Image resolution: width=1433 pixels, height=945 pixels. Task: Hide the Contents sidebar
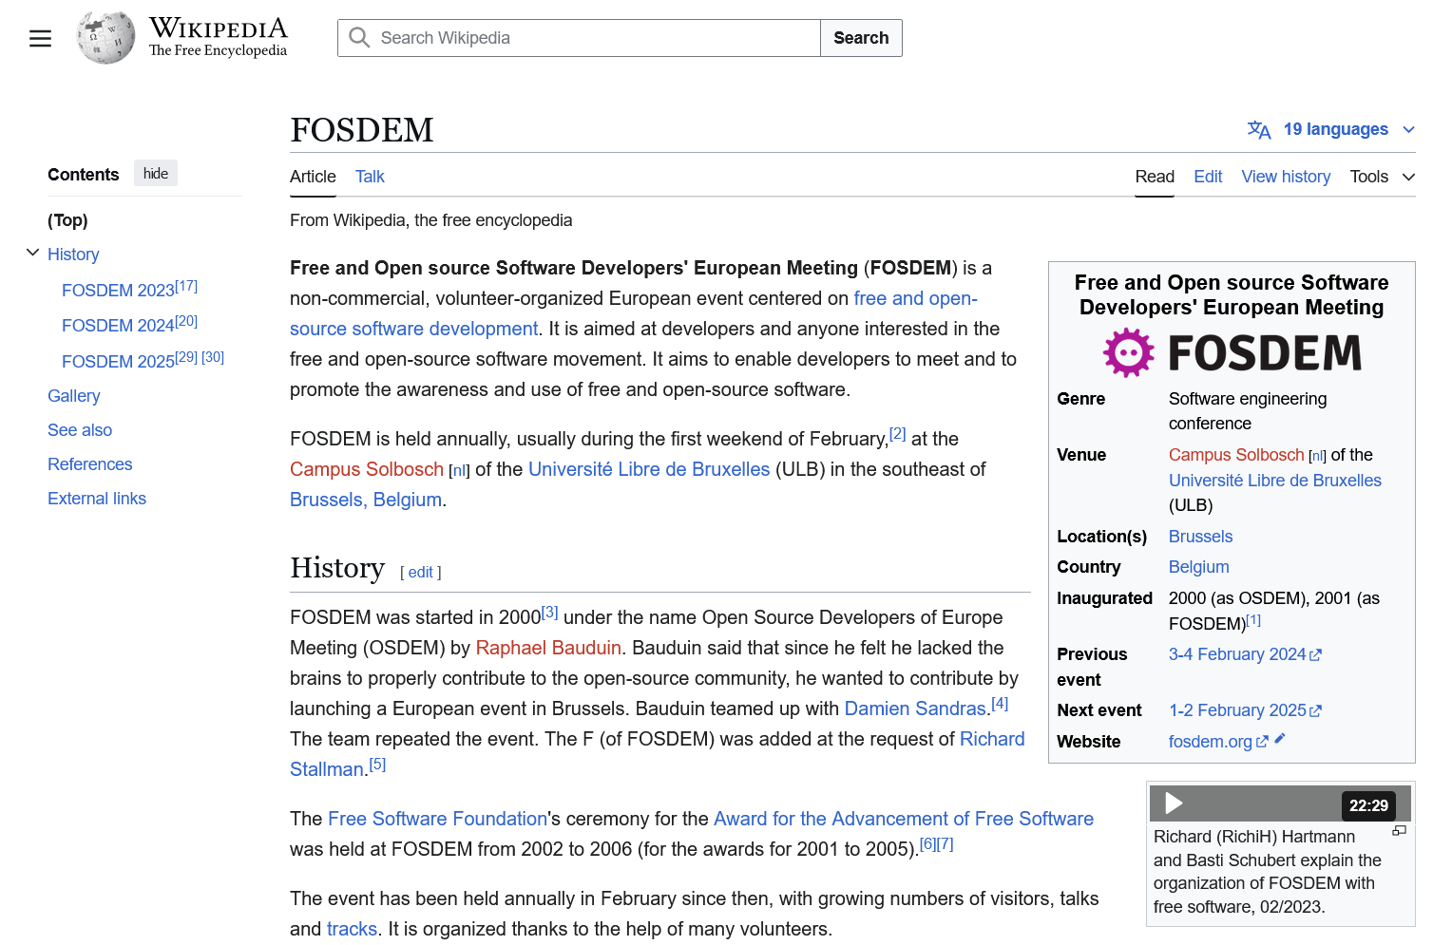[156, 174]
